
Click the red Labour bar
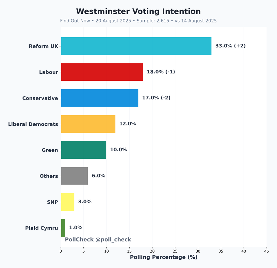[x=102, y=72]
